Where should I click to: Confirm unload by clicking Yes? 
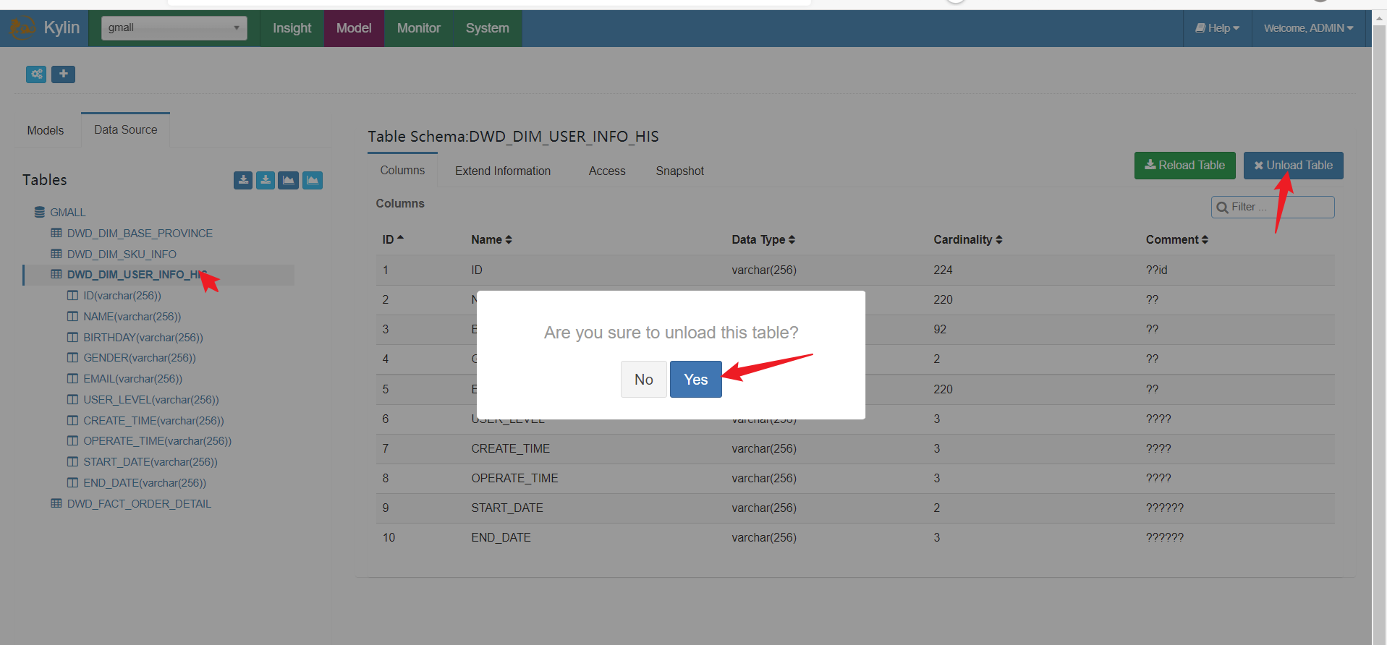click(696, 379)
